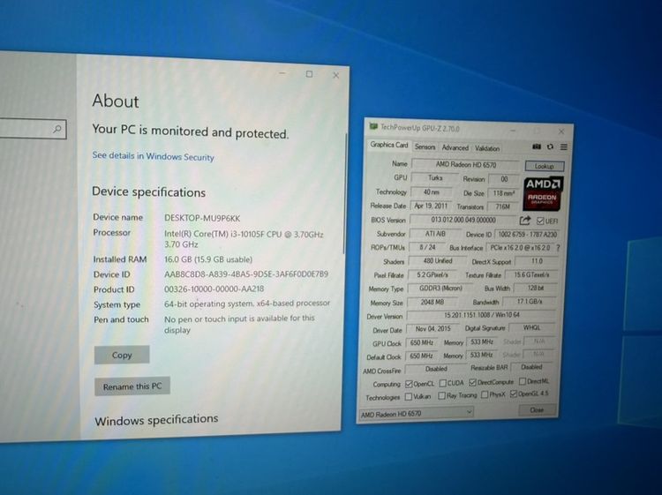
Task: Click the GPU field value Turks
Action: click(x=435, y=177)
